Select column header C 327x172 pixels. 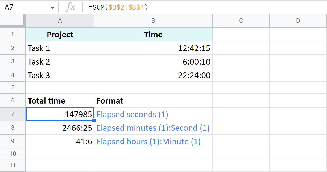[241, 20]
